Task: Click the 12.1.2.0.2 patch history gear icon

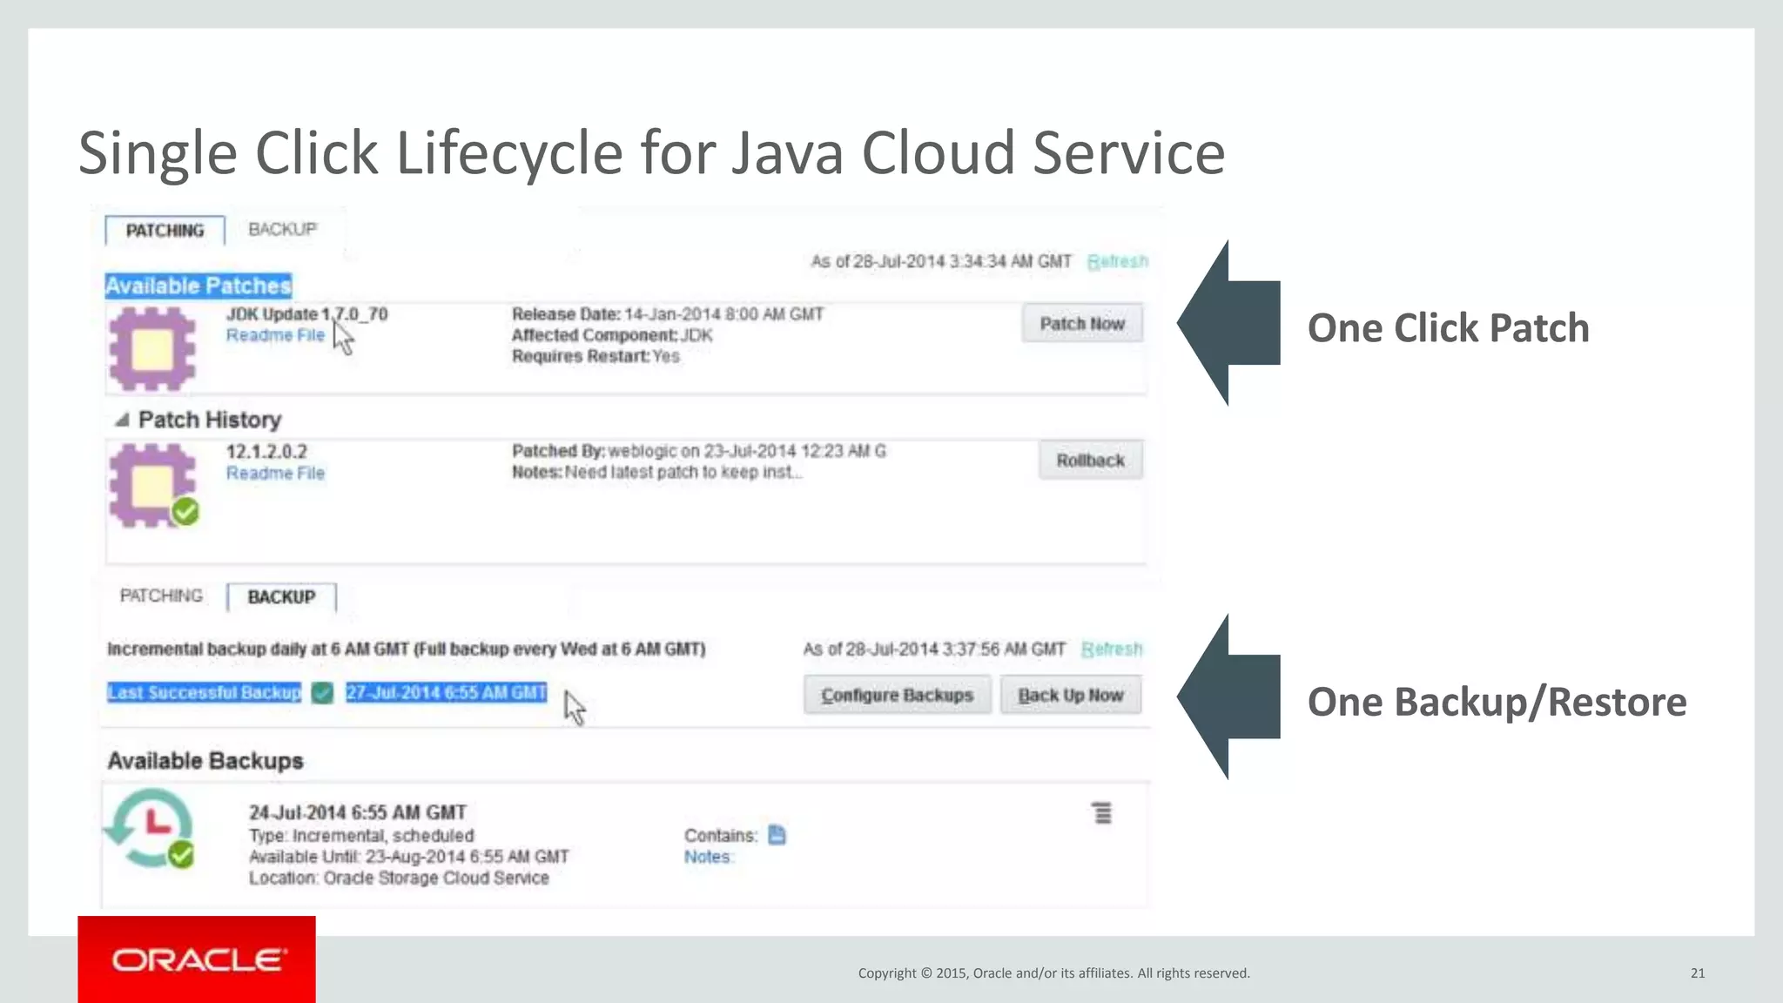Action: [x=154, y=485]
